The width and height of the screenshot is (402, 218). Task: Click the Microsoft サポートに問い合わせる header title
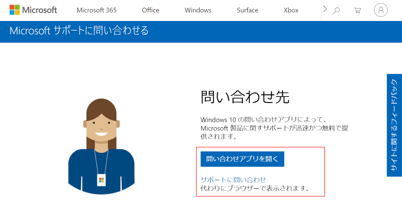pos(79,31)
